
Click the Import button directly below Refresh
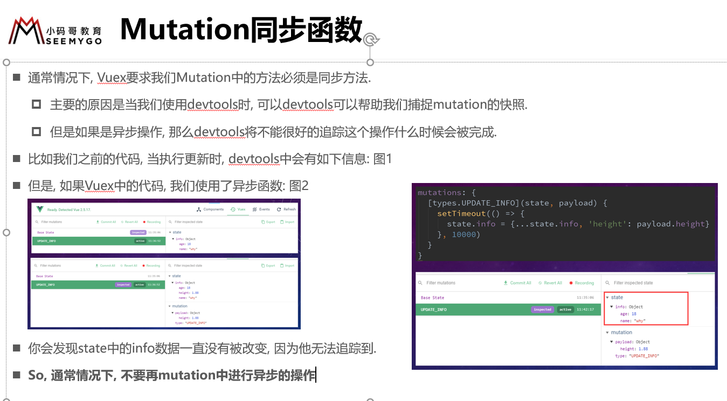(x=287, y=222)
